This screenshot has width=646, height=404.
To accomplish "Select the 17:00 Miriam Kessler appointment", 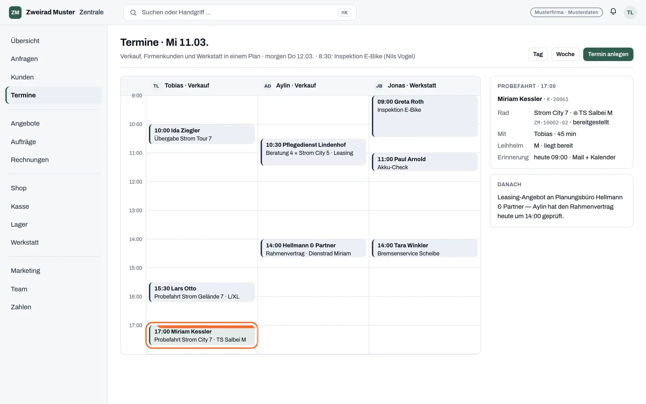I will point(202,335).
